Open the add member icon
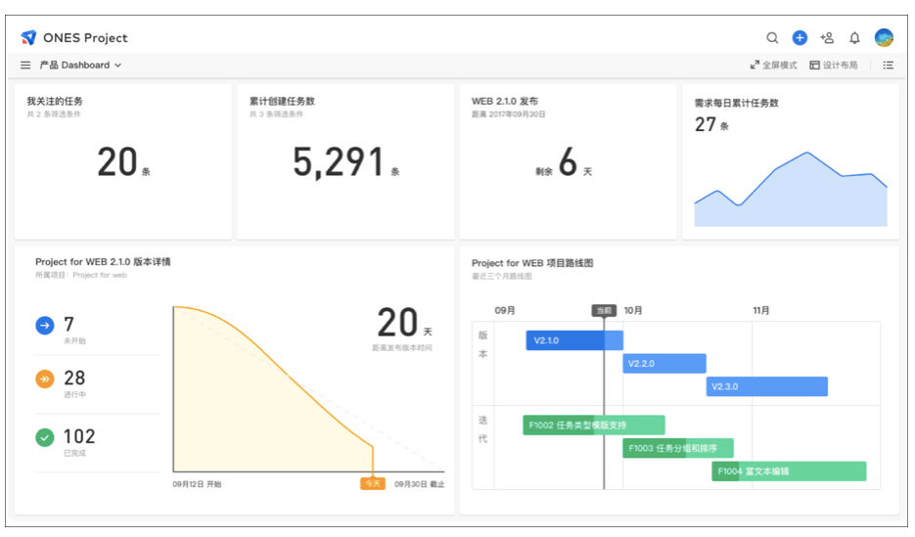 coord(827,38)
